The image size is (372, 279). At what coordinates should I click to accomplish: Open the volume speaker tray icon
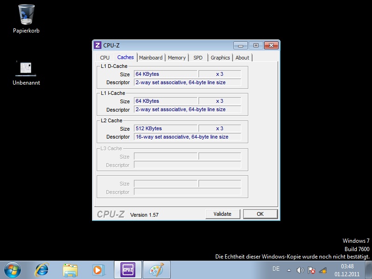pyautogui.click(x=300, y=270)
